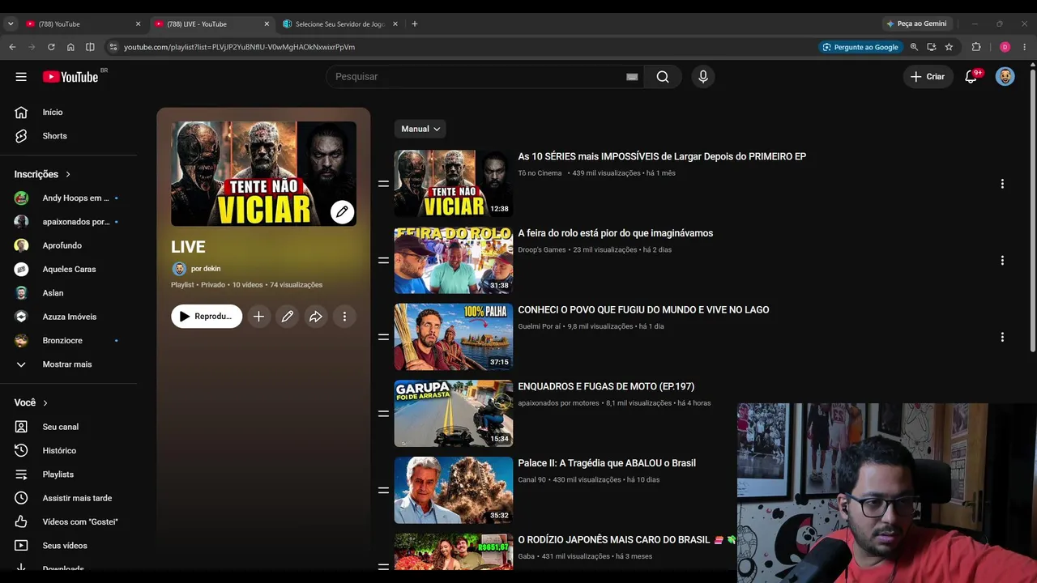Open the playlist owner dekin link
The image size is (1037, 583).
tap(206, 269)
